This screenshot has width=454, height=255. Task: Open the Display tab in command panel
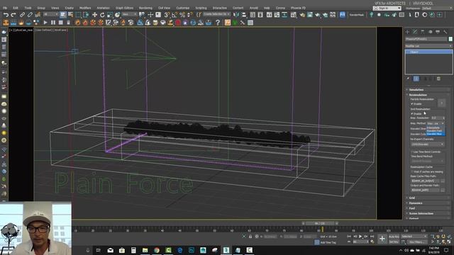pyautogui.click(x=438, y=32)
